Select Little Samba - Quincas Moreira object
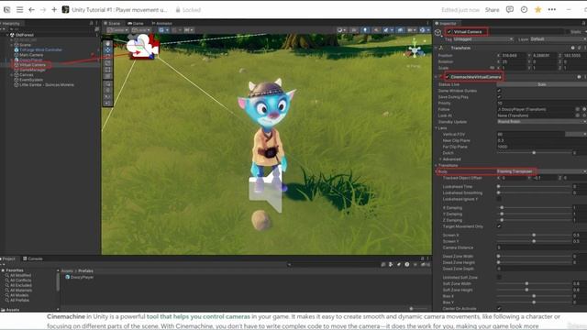Viewport: 587px width, 330px height. coord(47,84)
